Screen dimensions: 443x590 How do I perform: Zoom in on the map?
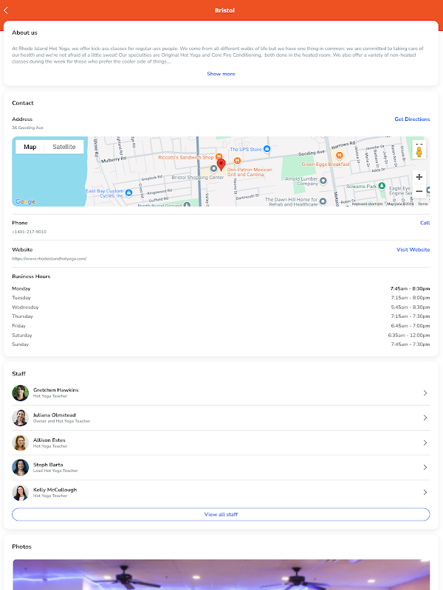[419, 177]
